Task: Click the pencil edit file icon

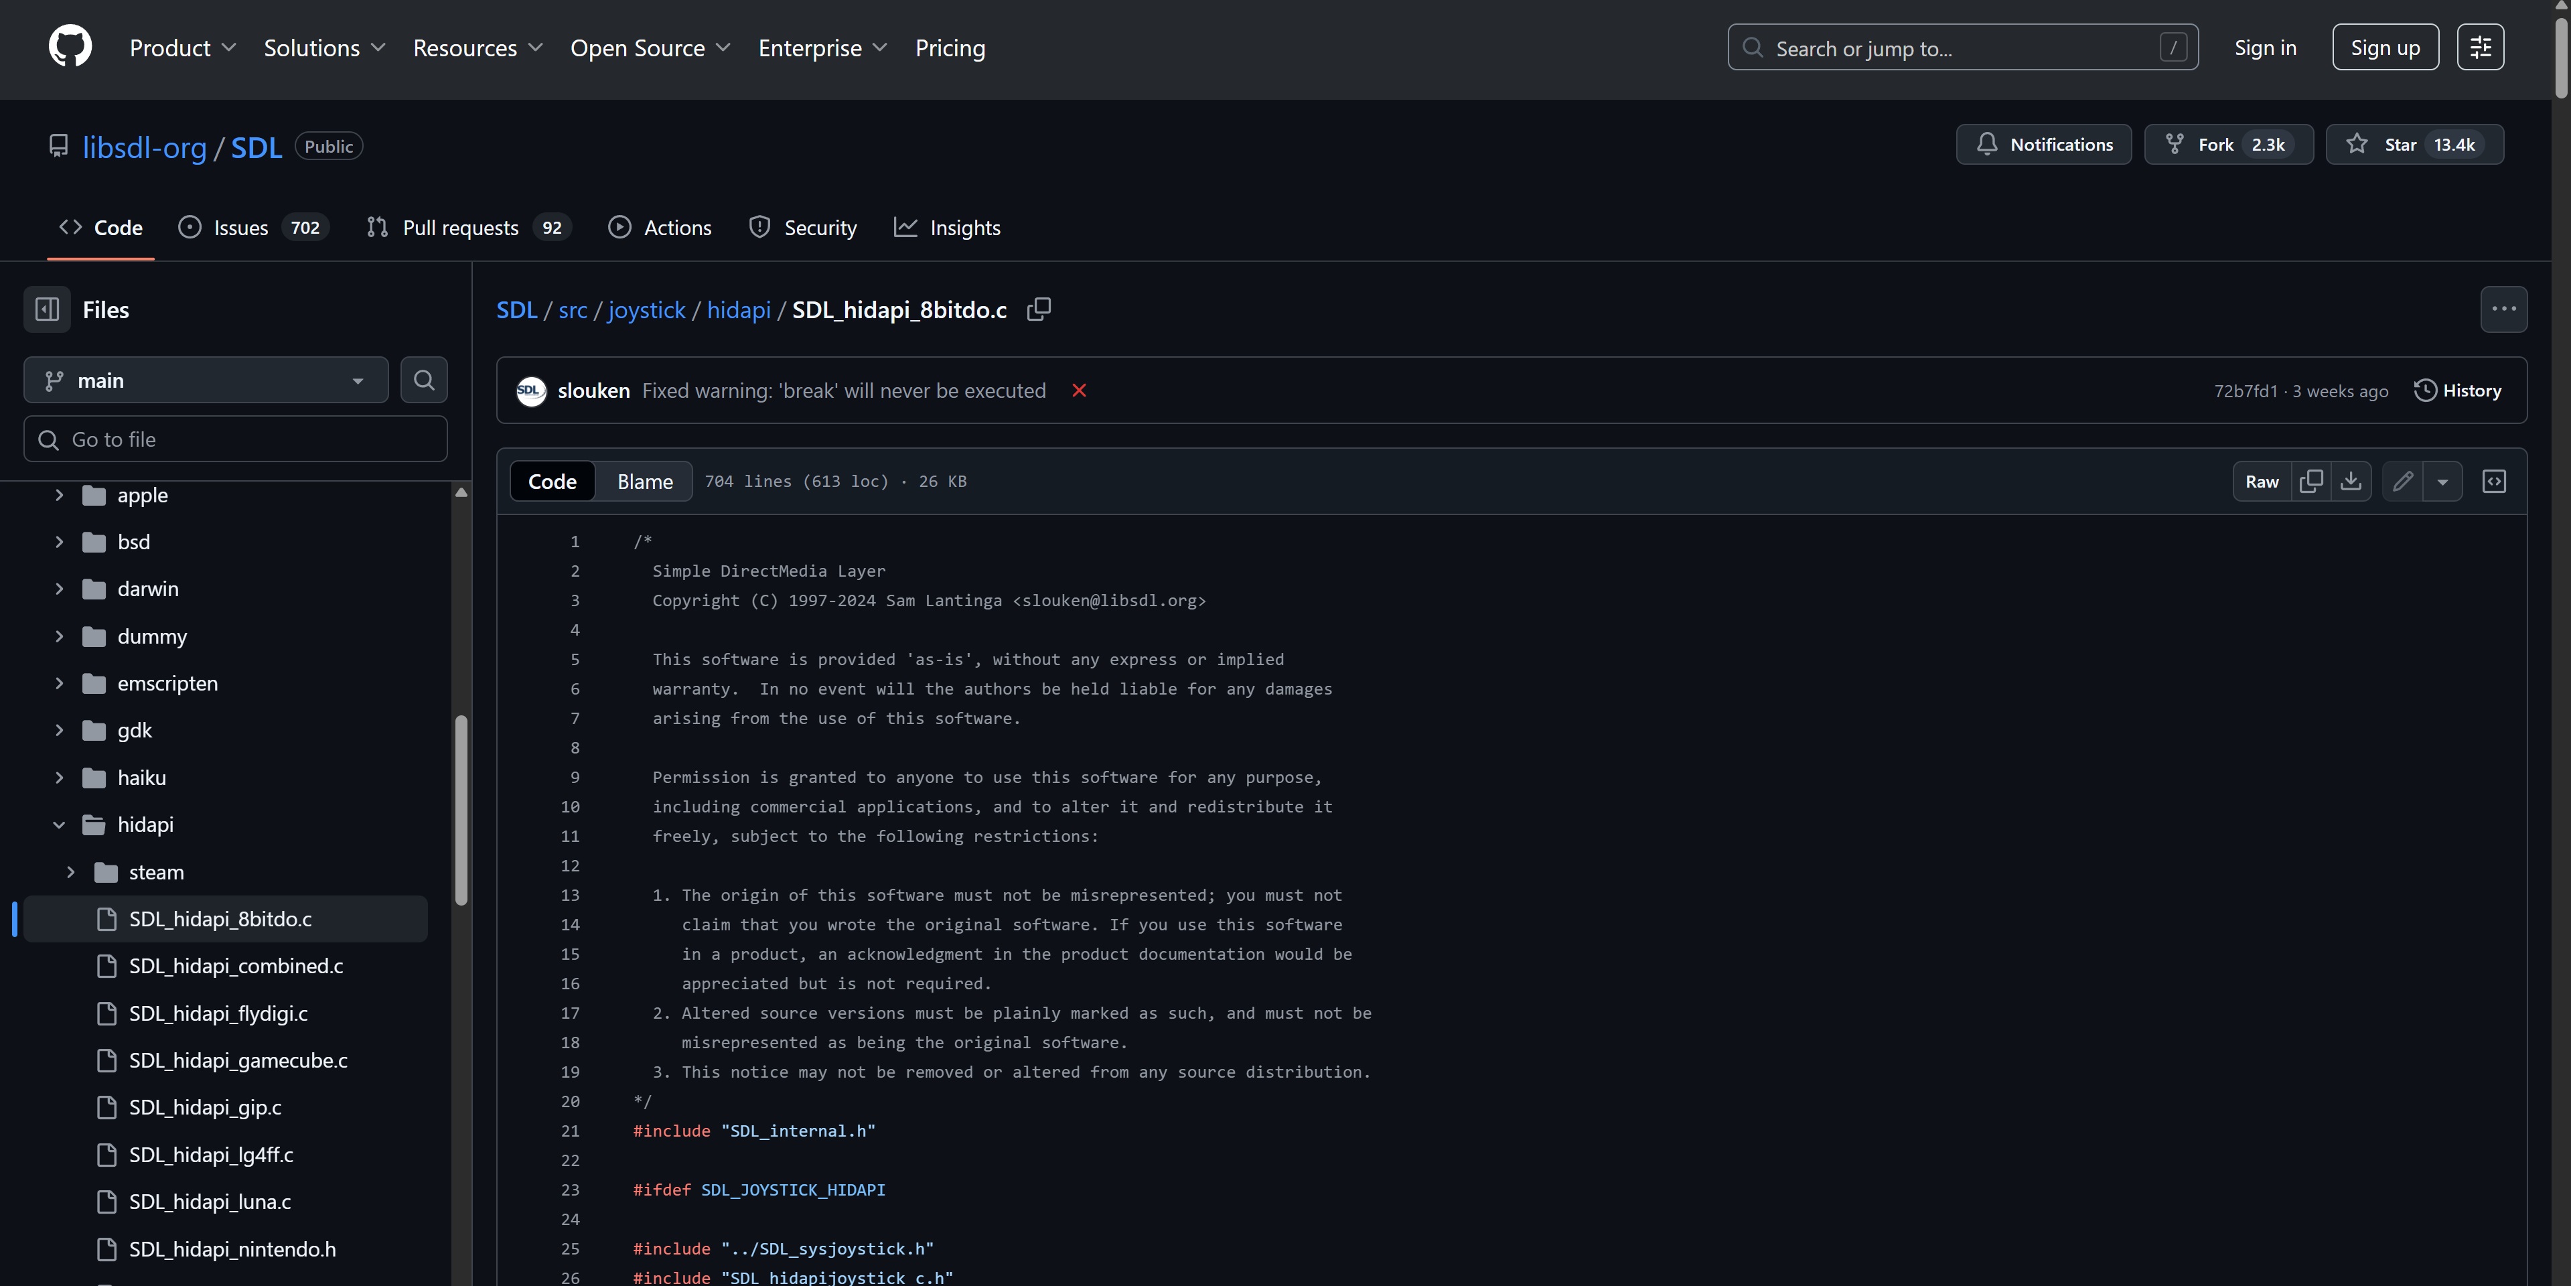Action: pyautogui.click(x=2402, y=482)
